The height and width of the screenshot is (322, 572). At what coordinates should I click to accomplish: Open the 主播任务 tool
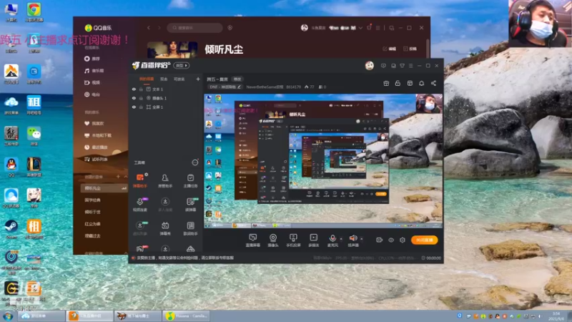190,181
